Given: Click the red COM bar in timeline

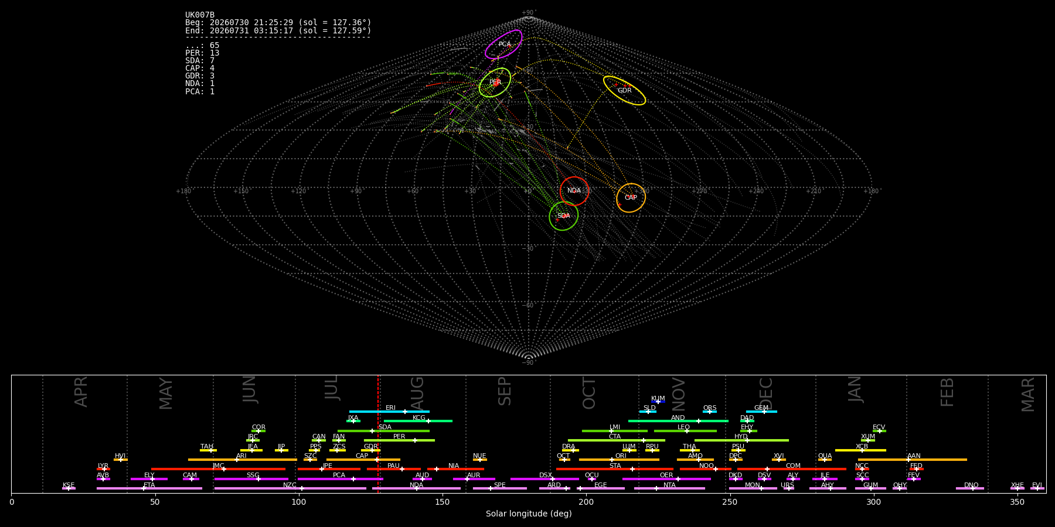Looking at the screenshot, I should click(x=792, y=469).
